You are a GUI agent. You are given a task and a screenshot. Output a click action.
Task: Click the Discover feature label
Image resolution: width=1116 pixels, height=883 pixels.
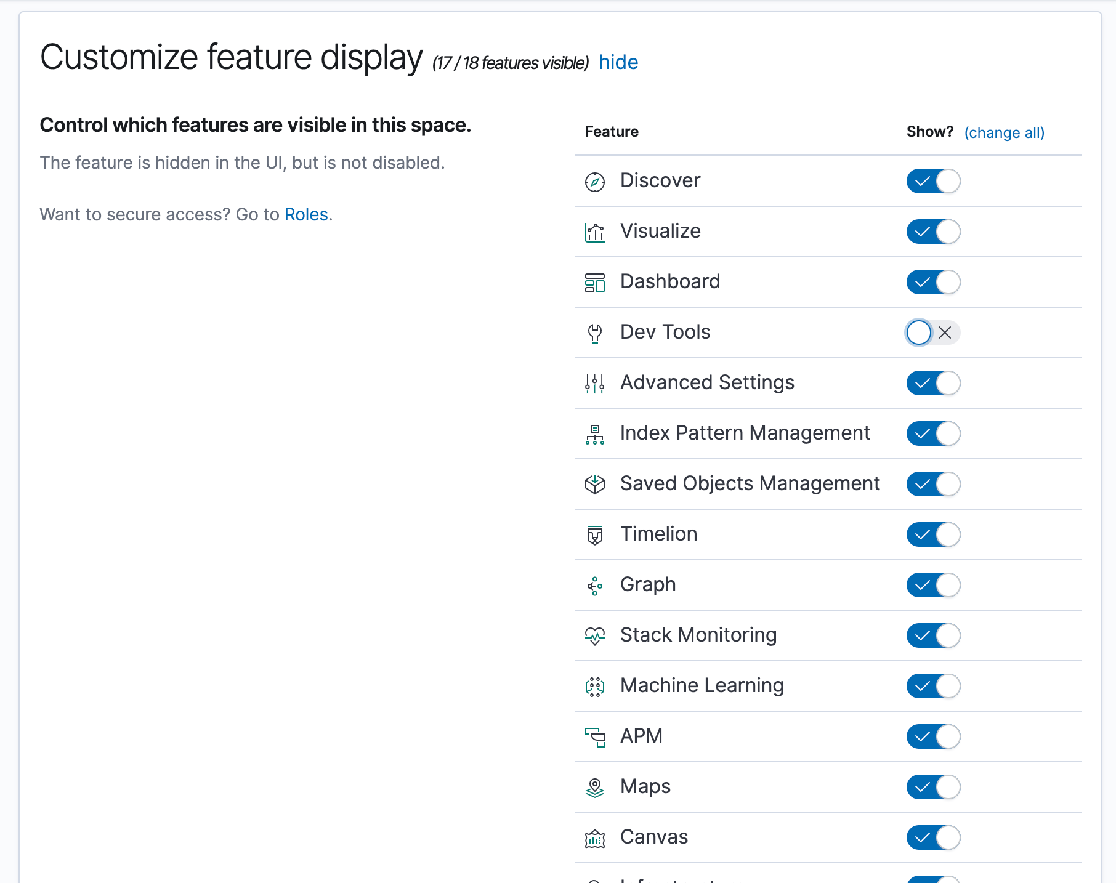click(660, 180)
